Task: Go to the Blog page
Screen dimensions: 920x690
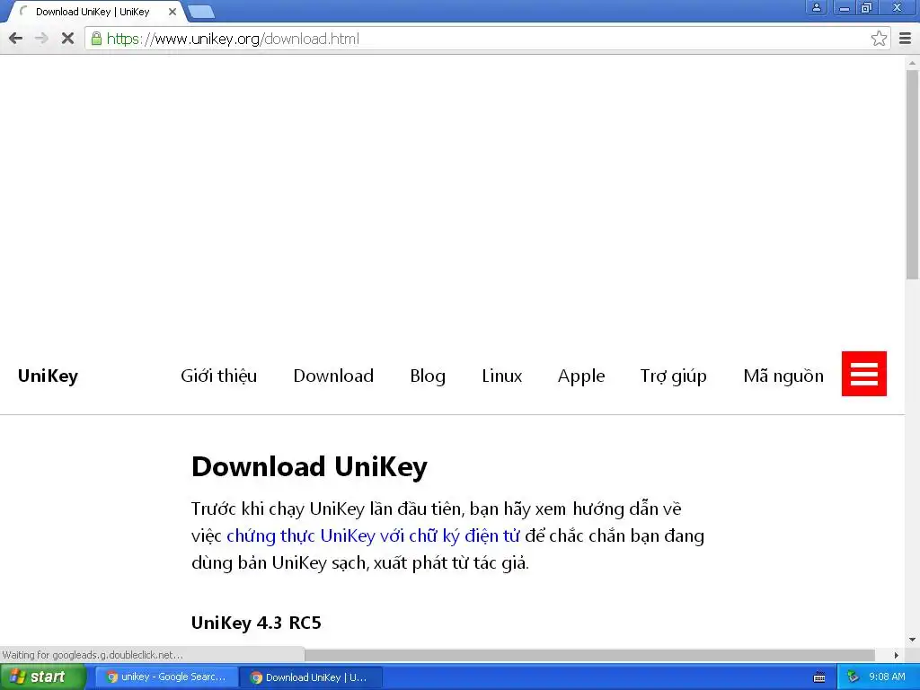Action: [x=428, y=376]
